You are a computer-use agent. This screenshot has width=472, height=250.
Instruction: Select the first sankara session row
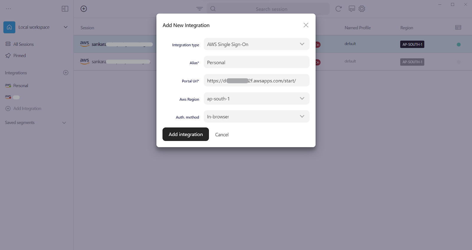coord(273,44)
